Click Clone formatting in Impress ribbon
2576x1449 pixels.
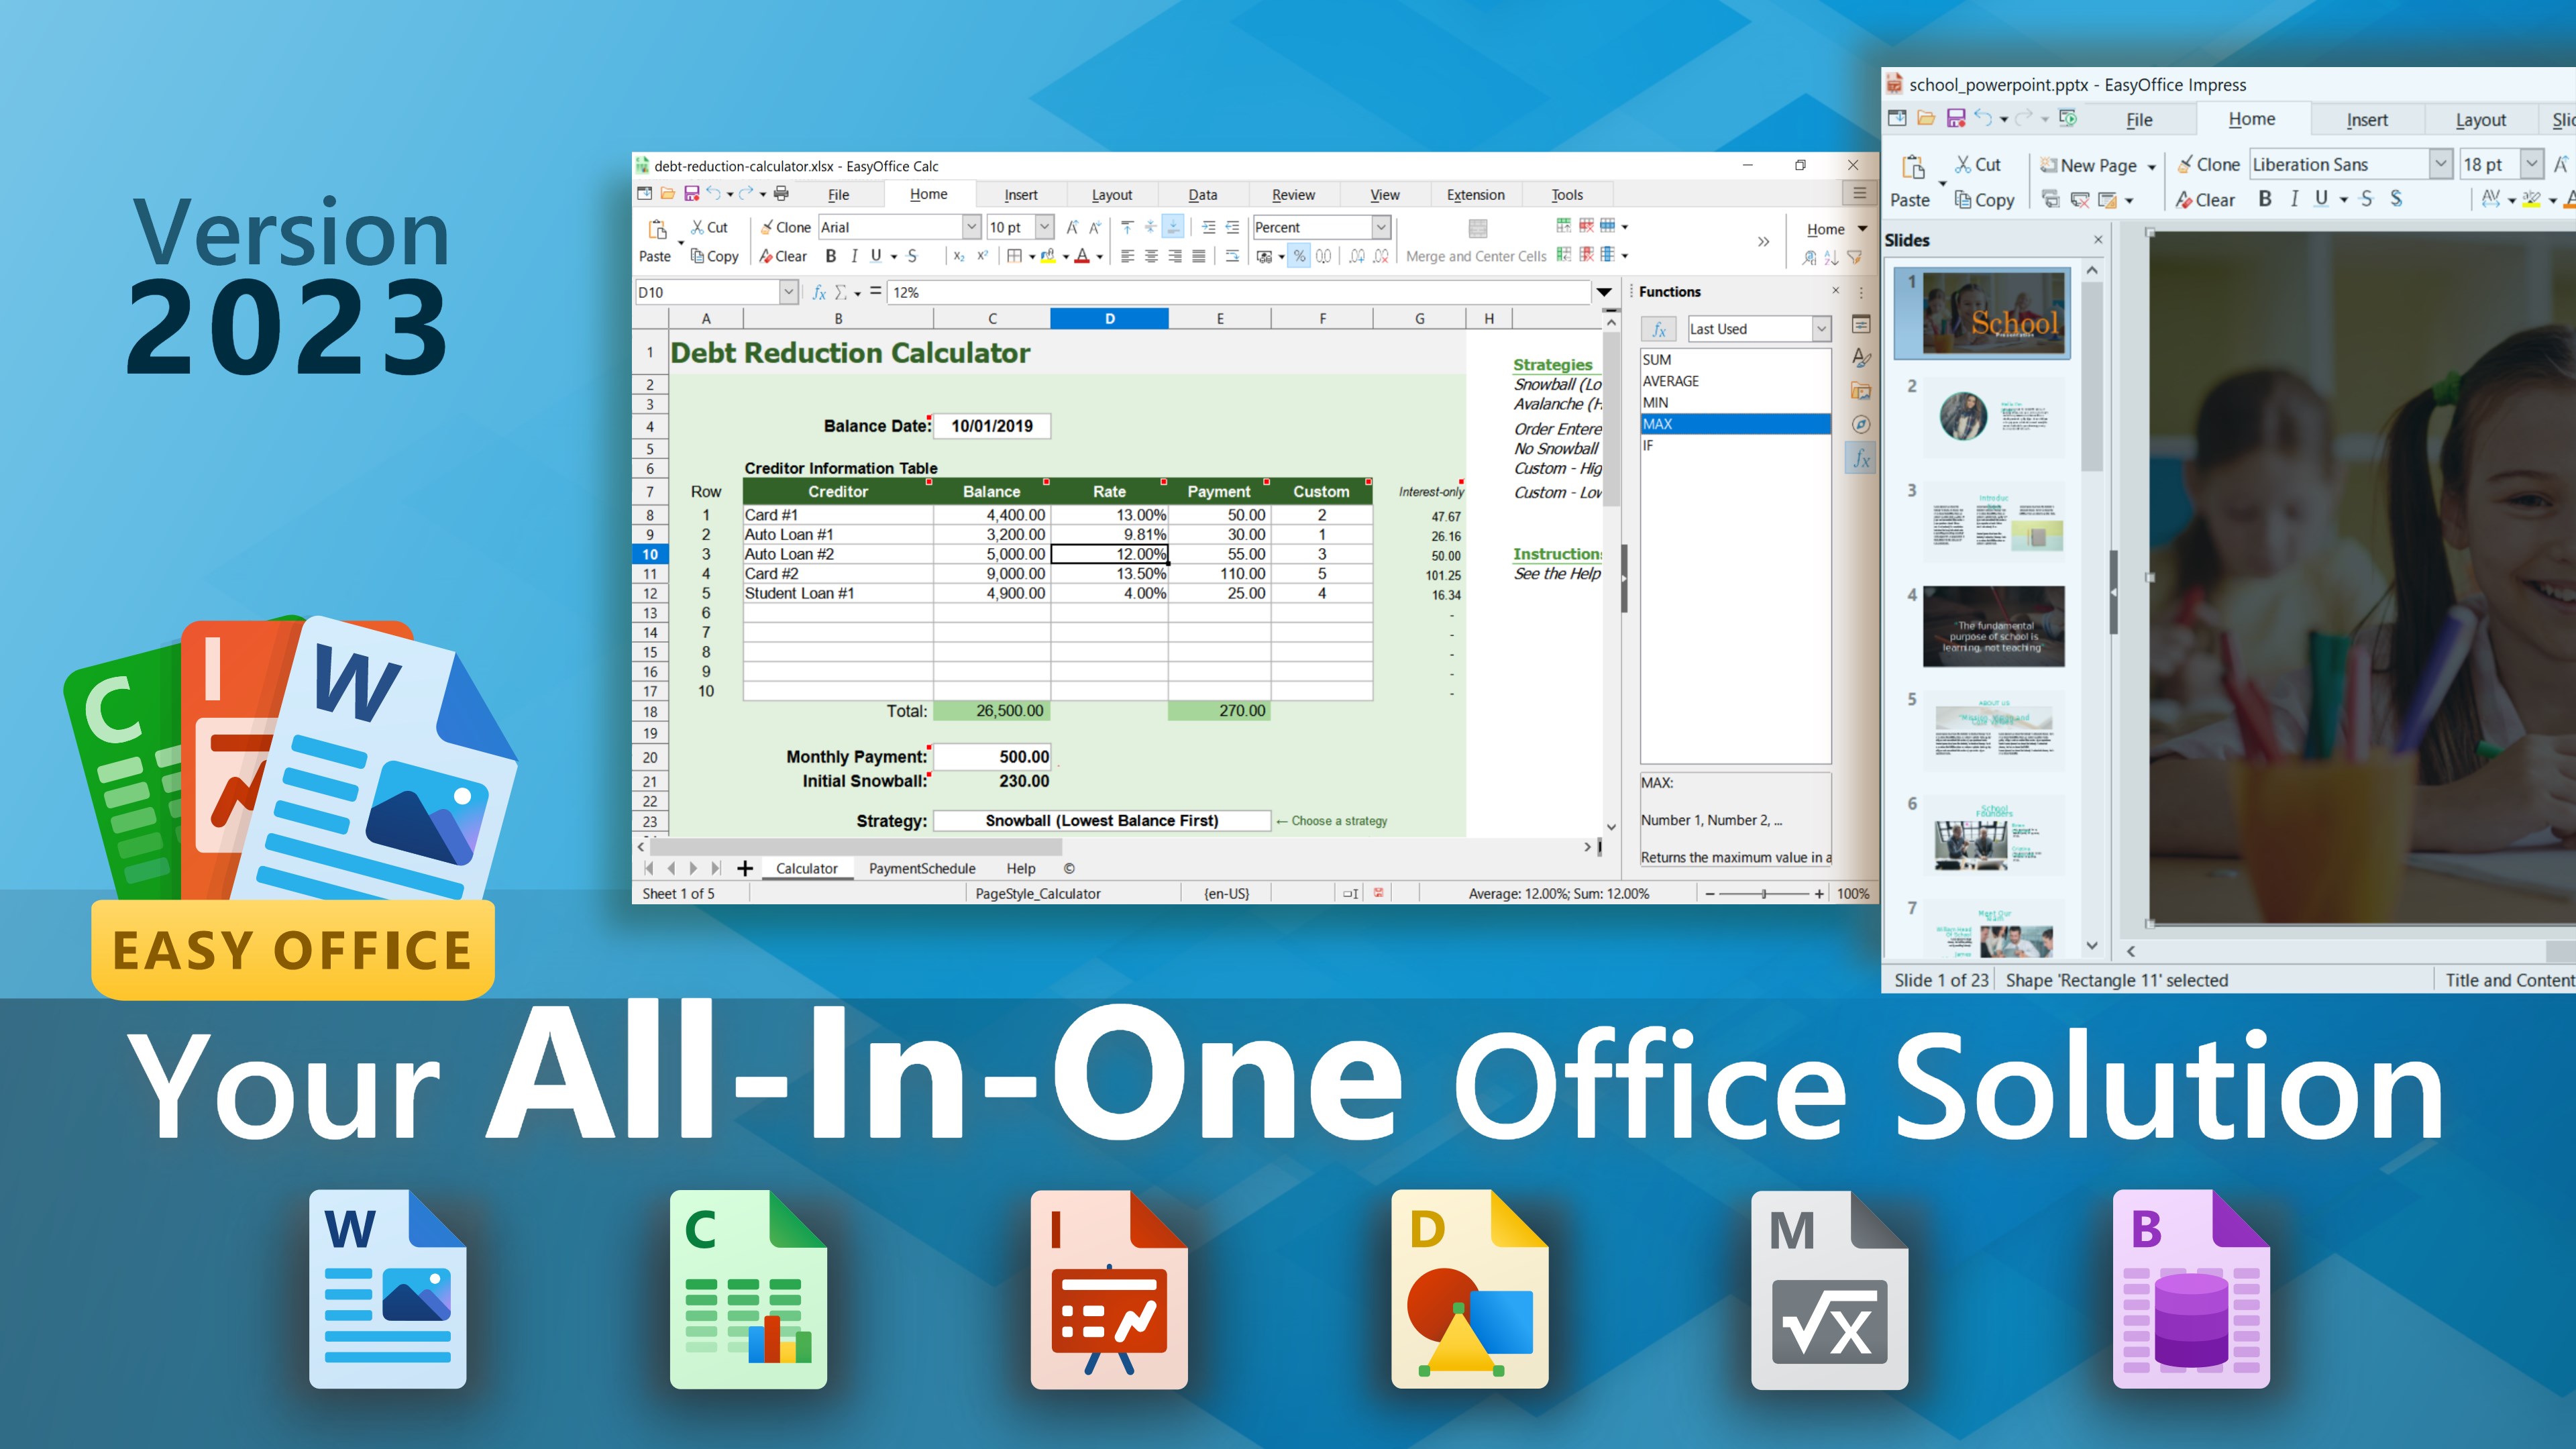coord(2208,165)
